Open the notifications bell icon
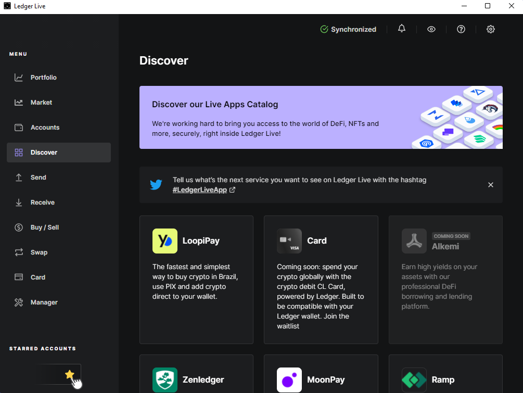The height and width of the screenshot is (393, 523). (x=401, y=29)
